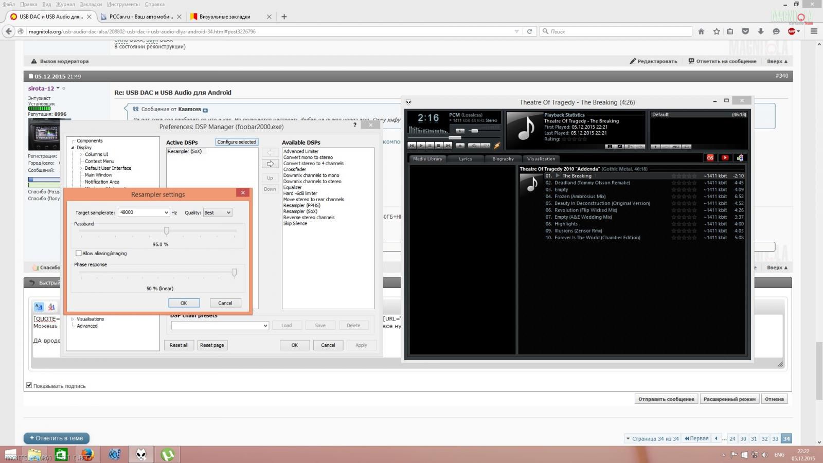Stop playback in foobar2000
823x463 pixels.
(439, 146)
